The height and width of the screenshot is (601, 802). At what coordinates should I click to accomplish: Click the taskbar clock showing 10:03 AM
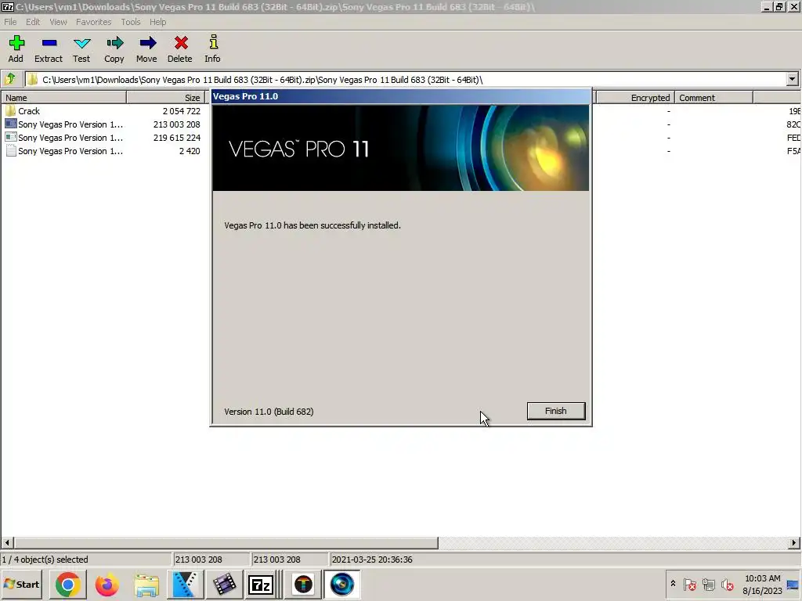click(x=762, y=584)
